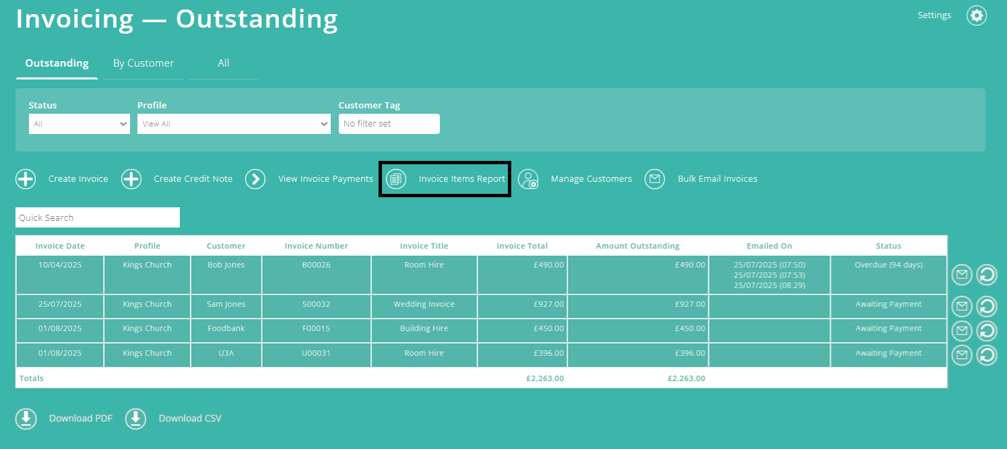1007x449 pixels.
Task: Select the U3A Room Hire row
Action: [424, 353]
